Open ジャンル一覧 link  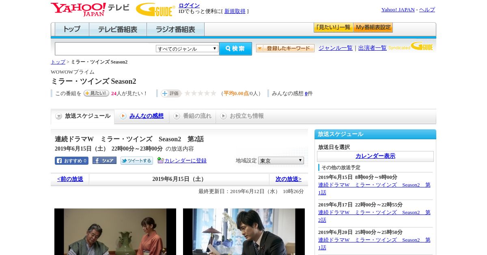coord(336,48)
